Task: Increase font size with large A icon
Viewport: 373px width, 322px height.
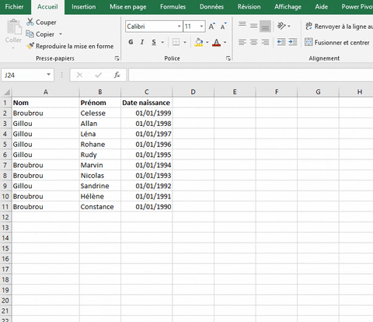Action: click(212, 26)
